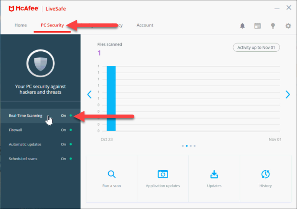Go to next chart with right chevron
This screenshot has width=297, height=209.
pos(287,94)
